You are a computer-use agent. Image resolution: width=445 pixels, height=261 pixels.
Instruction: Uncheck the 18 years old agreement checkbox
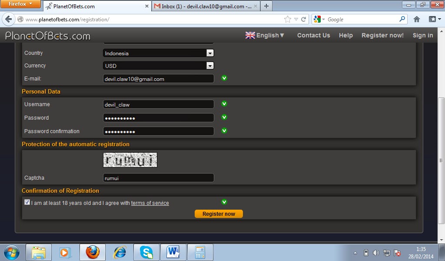pyautogui.click(x=27, y=202)
